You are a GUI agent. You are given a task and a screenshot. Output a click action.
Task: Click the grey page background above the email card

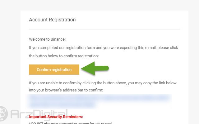pyautogui.click(x=99, y=5)
